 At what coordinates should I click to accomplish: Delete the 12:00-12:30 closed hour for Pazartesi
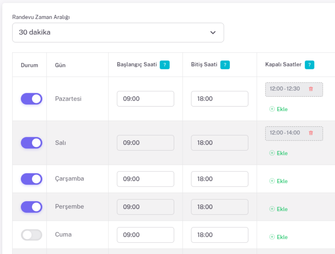click(x=311, y=89)
